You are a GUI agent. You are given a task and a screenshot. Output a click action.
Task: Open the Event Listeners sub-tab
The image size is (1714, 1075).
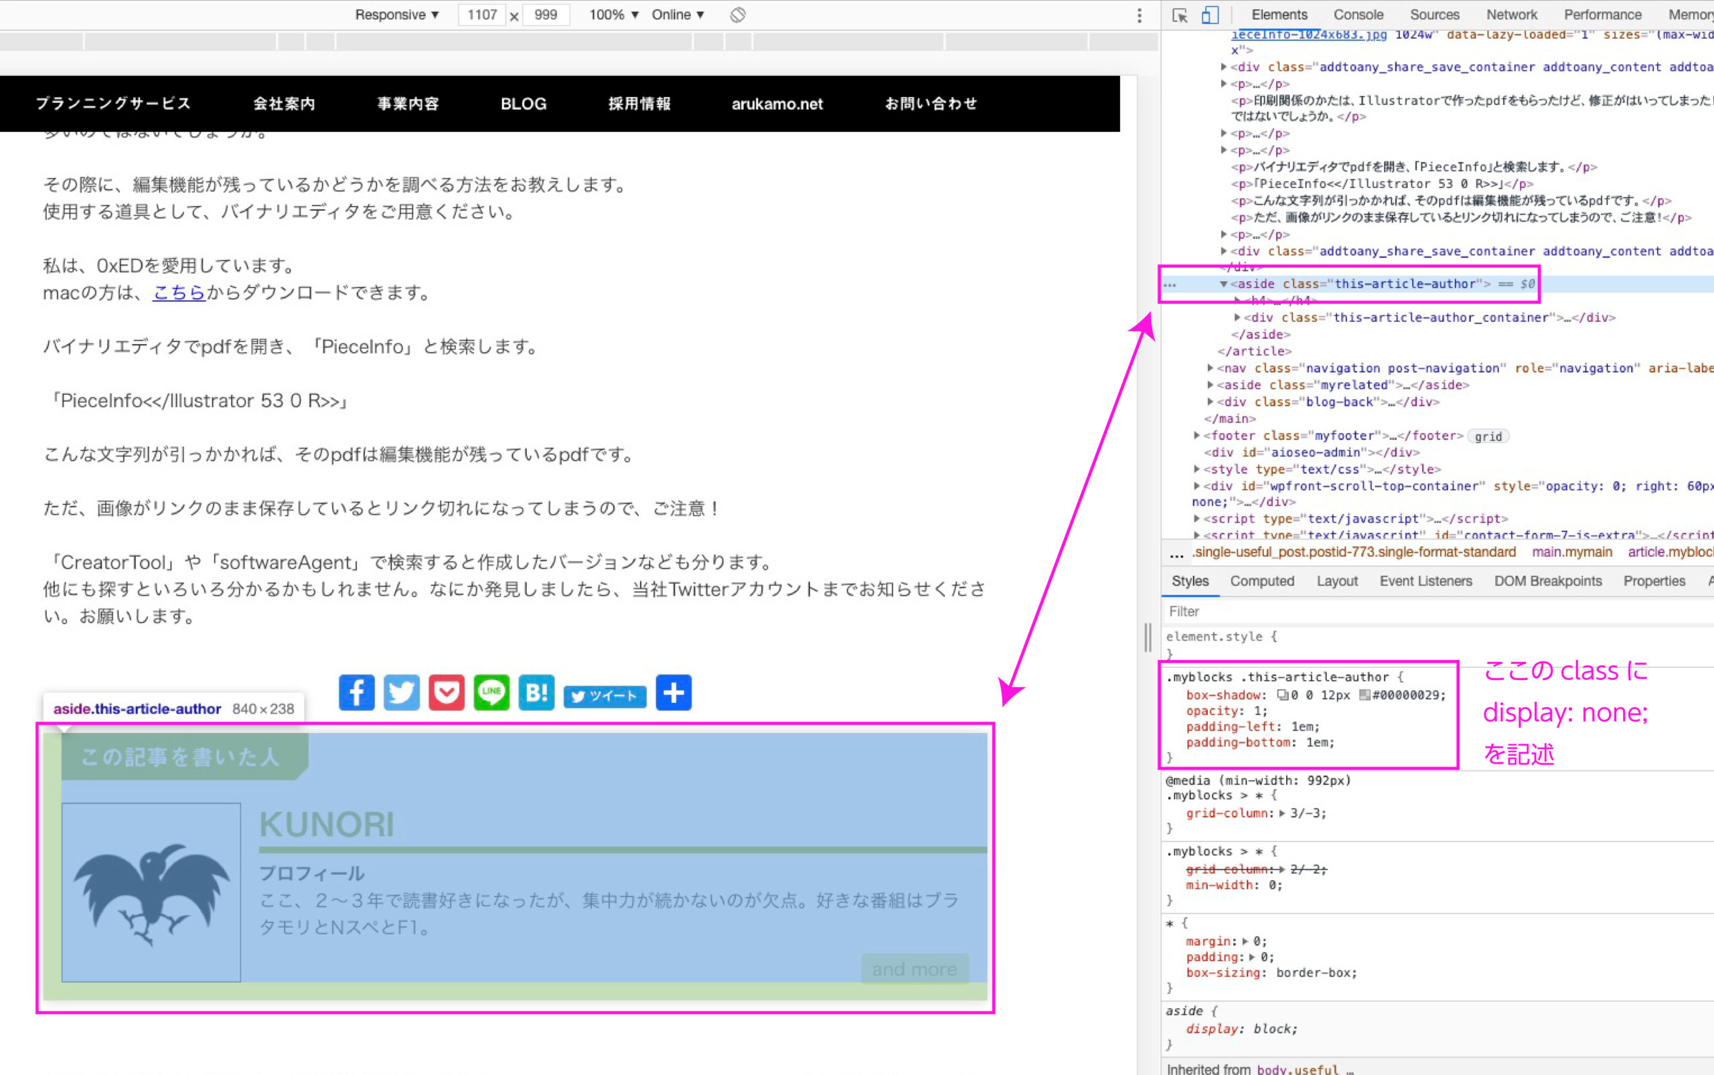pyautogui.click(x=1425, y=582)
